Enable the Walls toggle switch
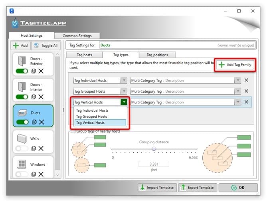Screen dimensions: 269x204 click(x=22, y=149)
